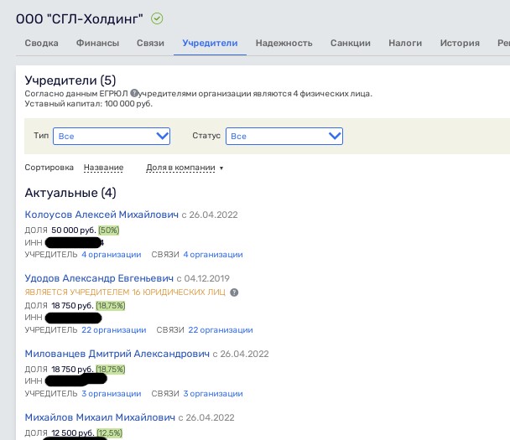This screenshot has width=510, height=440.
Task: Sort founders by Название
Action: (x=103, y=168)
